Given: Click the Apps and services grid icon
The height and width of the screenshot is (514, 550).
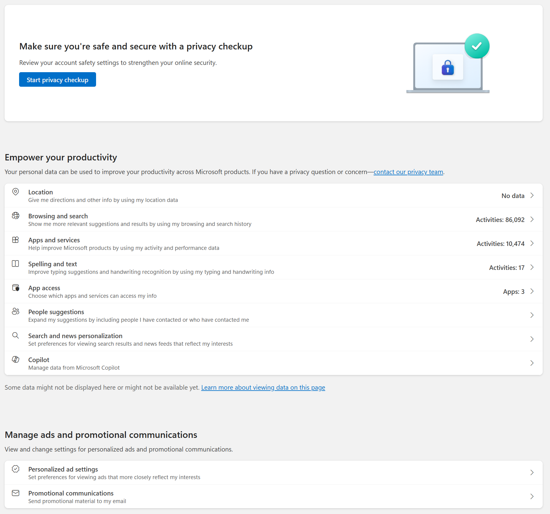Looking at the screenshot, I should [15, 240].
